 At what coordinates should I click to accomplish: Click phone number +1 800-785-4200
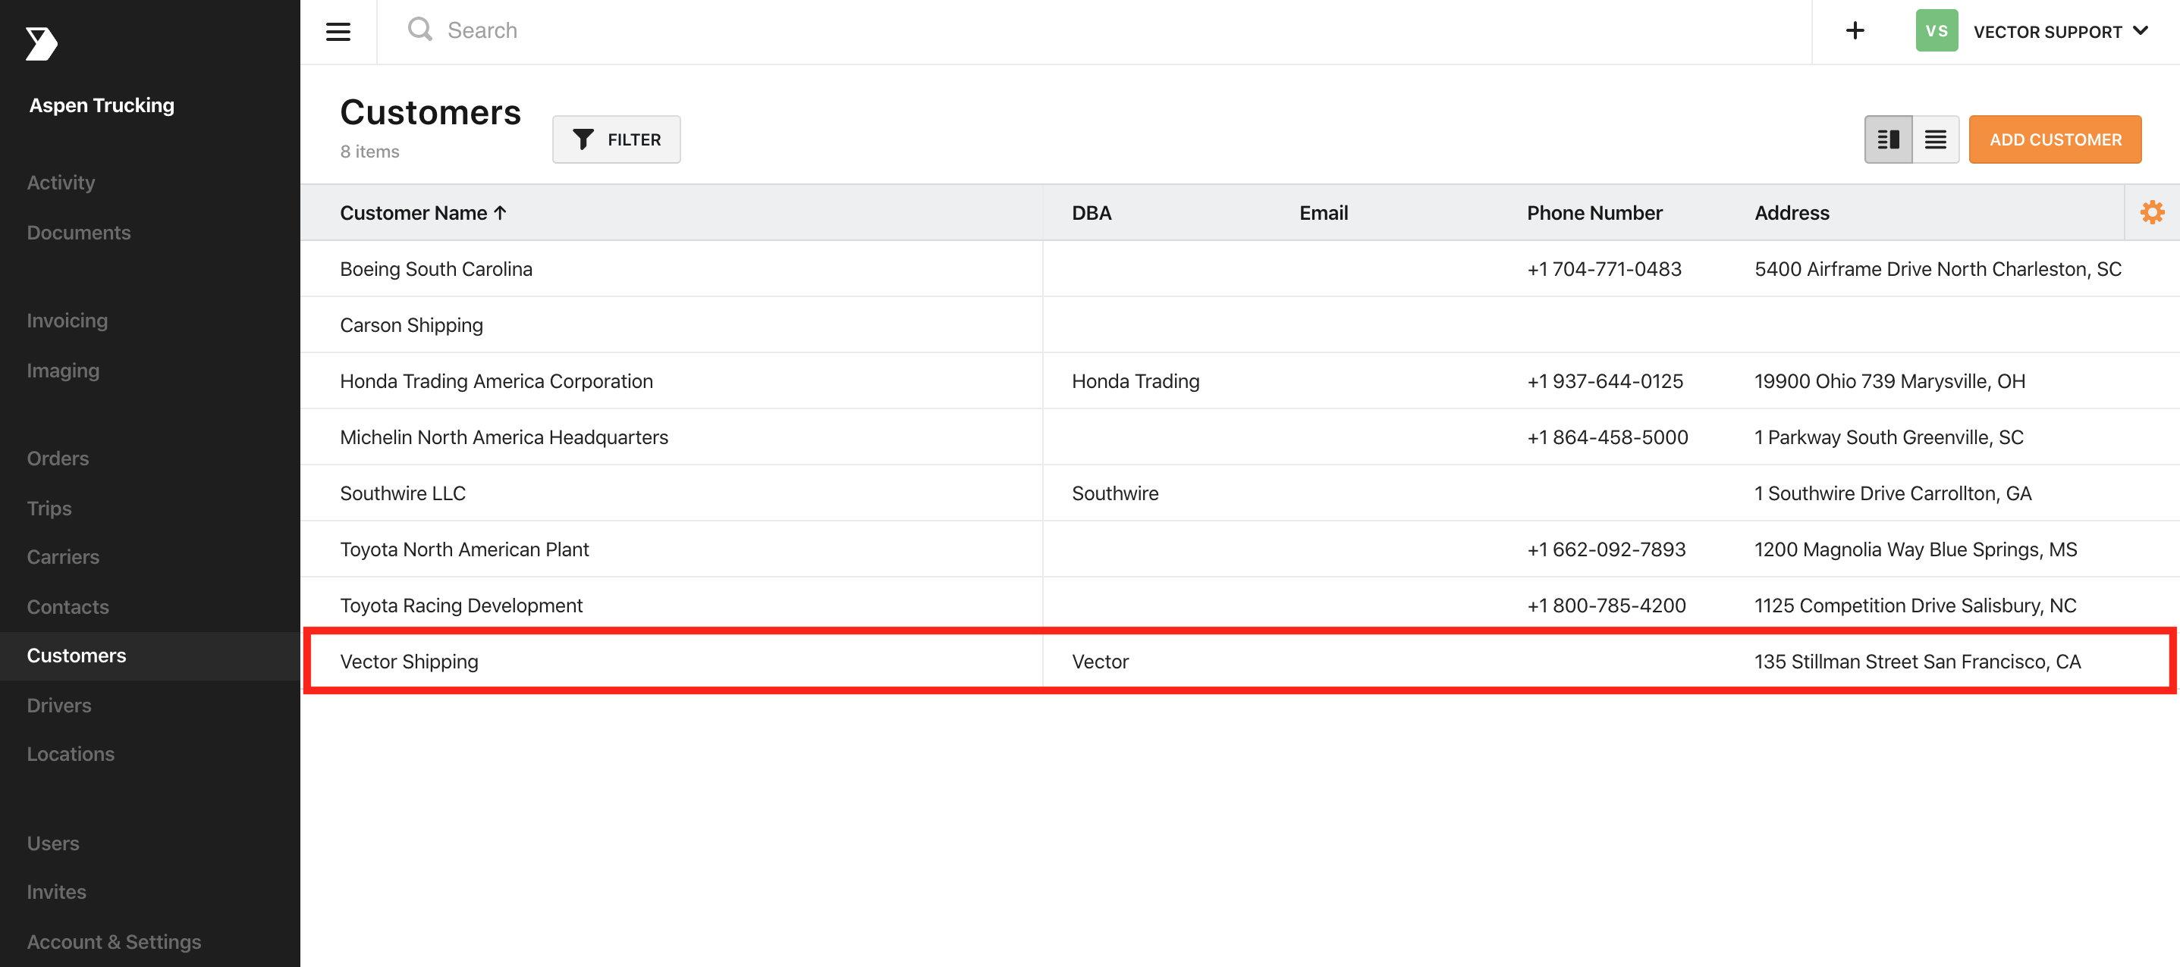1607,606
